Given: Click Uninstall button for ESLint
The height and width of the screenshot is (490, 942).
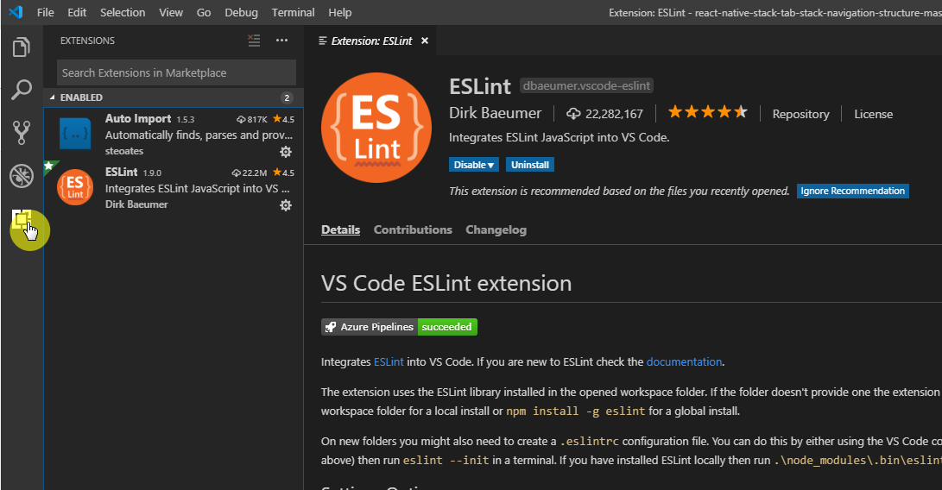Looking at the screenshot, I should pyautogui.click(x=530, y=165).
